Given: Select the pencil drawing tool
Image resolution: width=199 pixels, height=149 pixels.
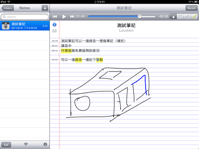Looking at the screenshot, I should click(187, 17).
